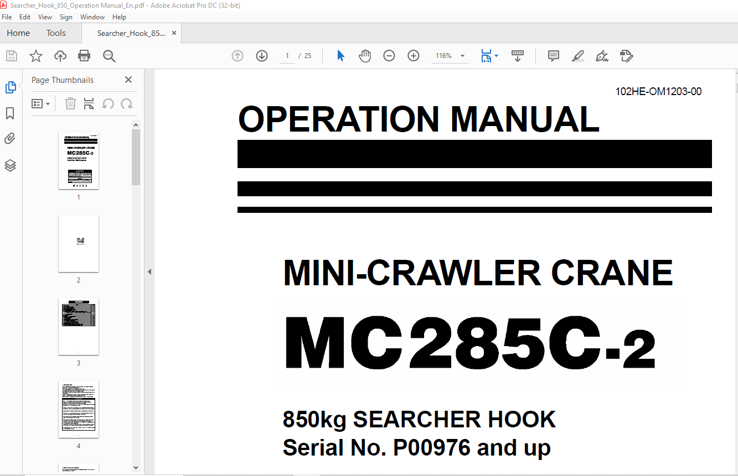Screen dimensions: 738x476
Task: Select page 3 thumbnail
Action: coord(79,327)
